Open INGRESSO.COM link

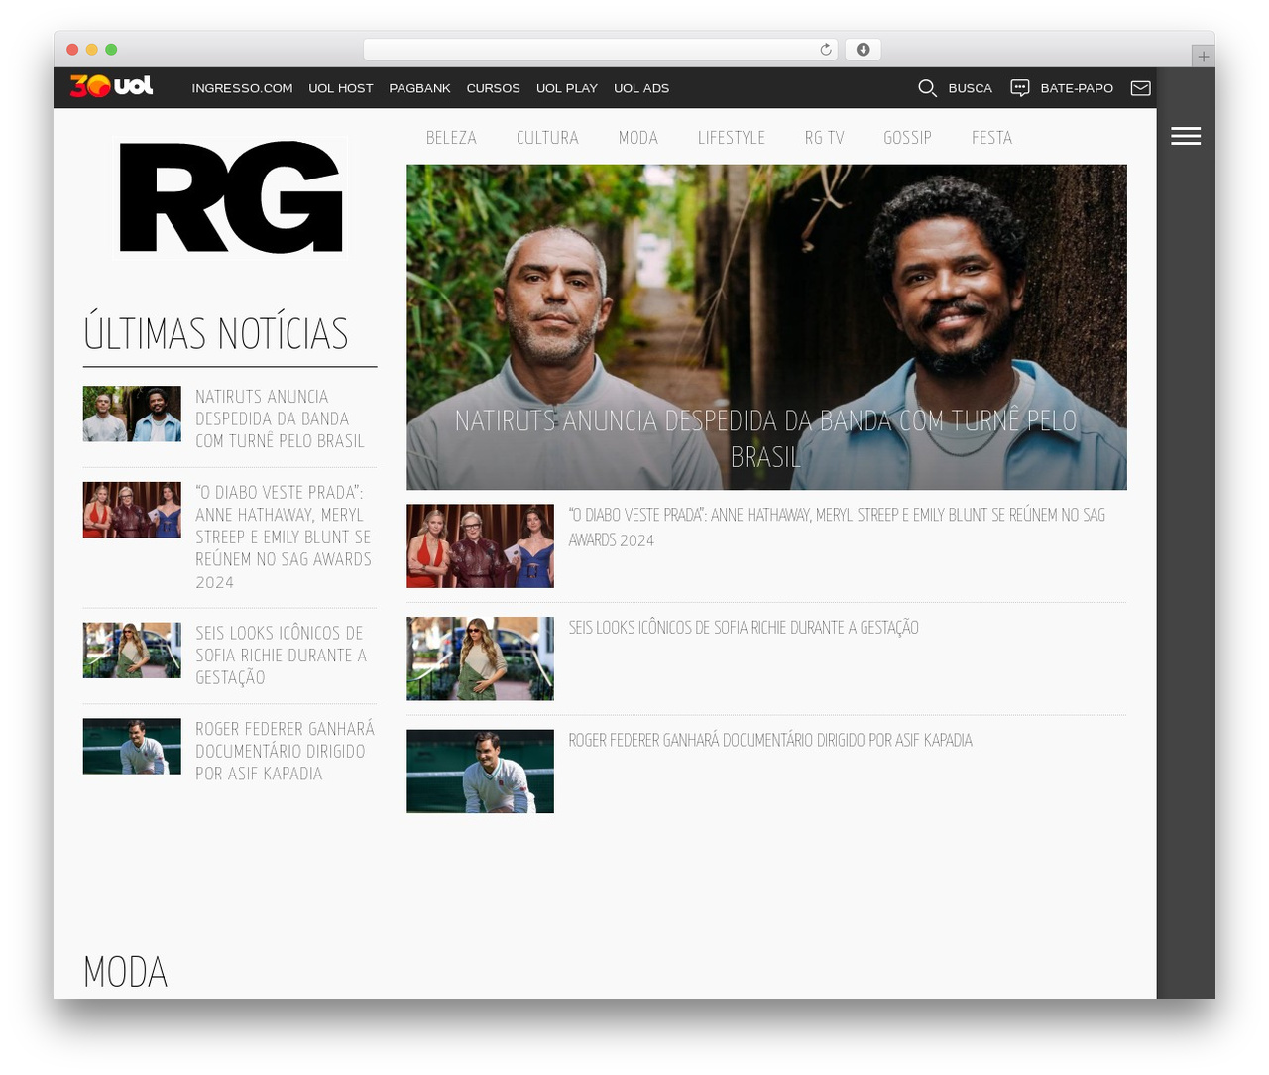(x=242, y=88)
